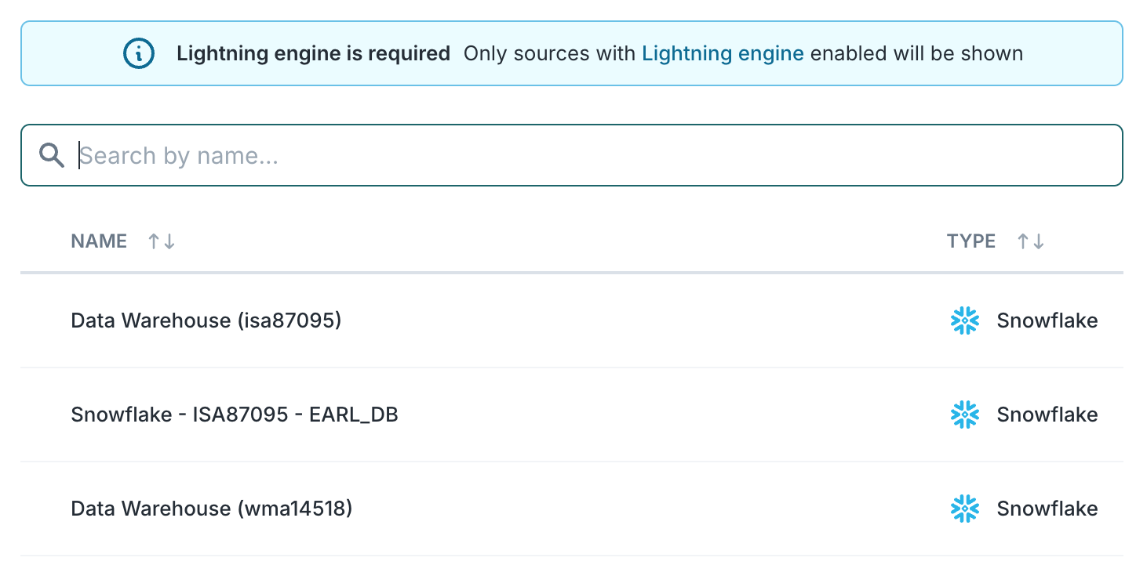Click Snowflake type label in EARL_DB row
The width and height of the screenshot is (1147, 583).
tap(1047, 415)
